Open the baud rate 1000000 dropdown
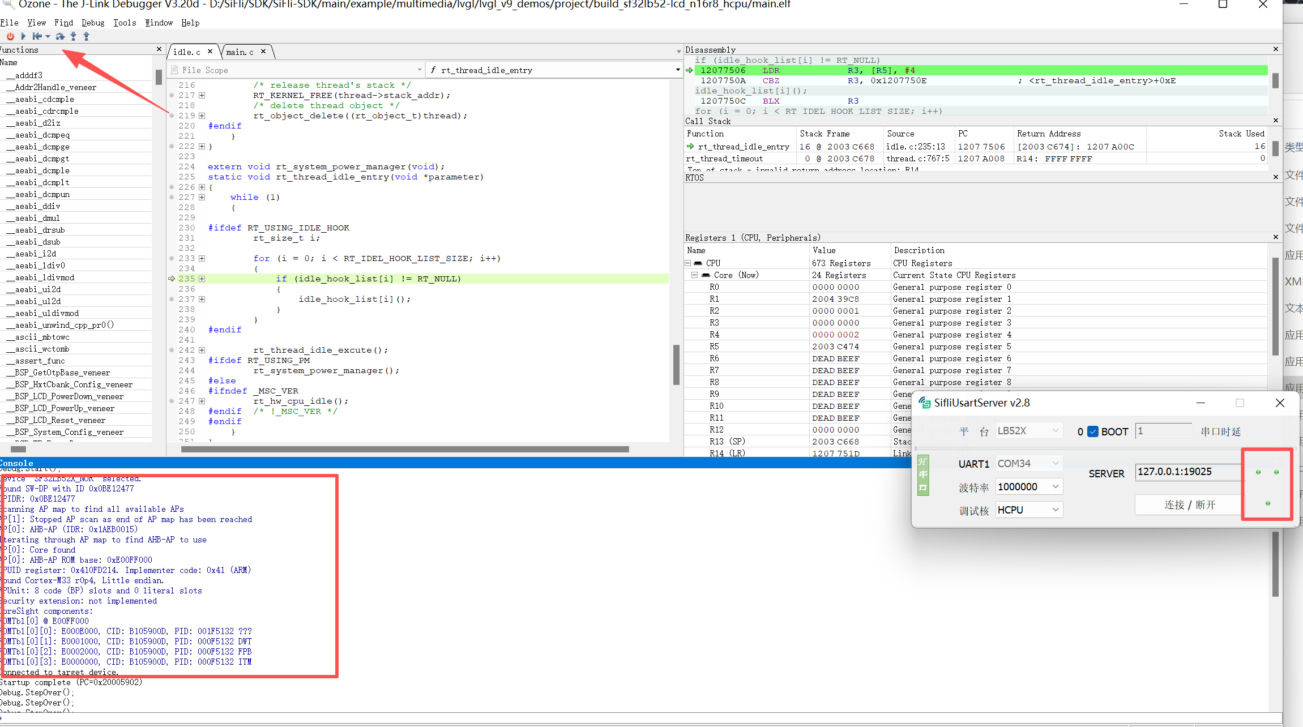The width and height of the screenshot is (1303, 727). tap(1028, 487)
